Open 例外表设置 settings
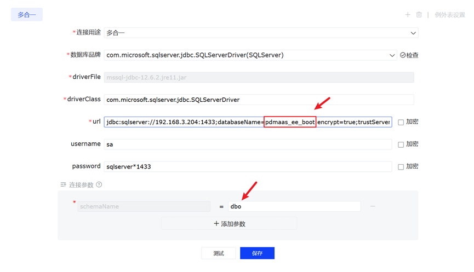 tap(449, 15)
